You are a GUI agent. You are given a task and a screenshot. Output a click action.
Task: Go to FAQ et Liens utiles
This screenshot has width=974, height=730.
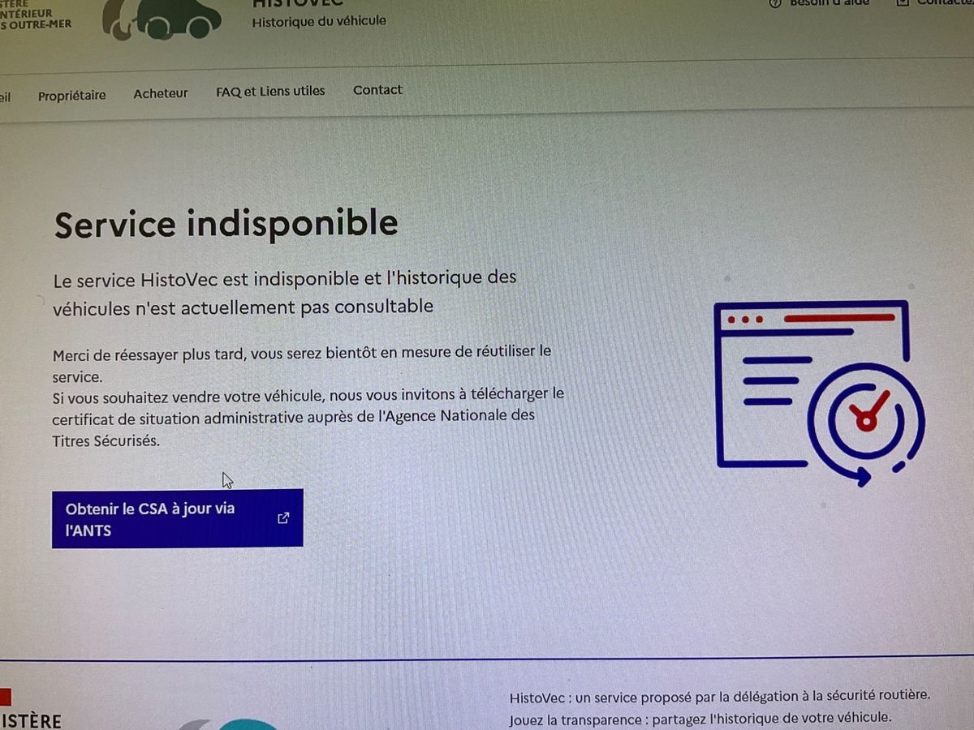tap(270, 92)
